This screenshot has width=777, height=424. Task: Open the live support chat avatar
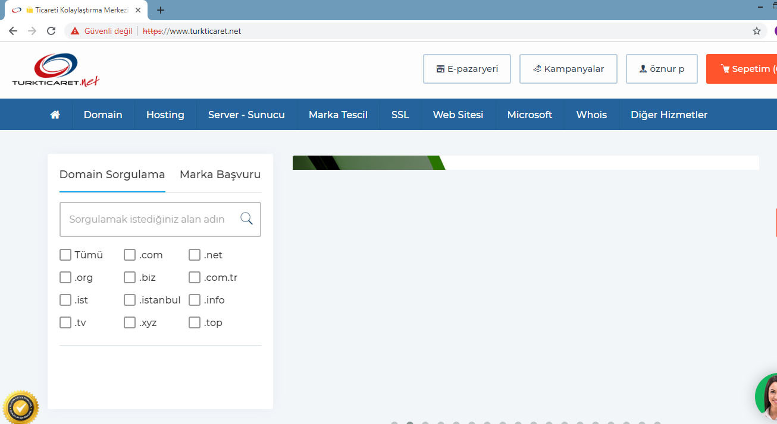766,398
